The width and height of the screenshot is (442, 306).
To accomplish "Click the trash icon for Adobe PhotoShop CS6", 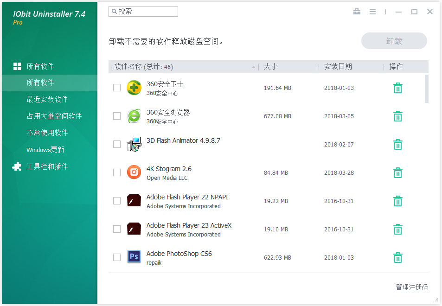I will pos(397,258).
